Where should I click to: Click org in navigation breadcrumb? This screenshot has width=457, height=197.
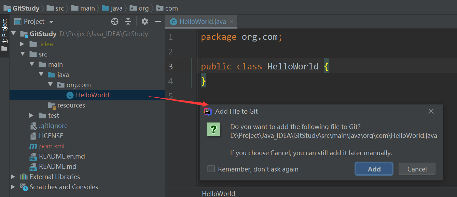click(143, 8)
